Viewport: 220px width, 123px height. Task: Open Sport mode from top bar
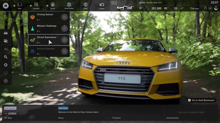pyautogui.click(x=19, y=5)
